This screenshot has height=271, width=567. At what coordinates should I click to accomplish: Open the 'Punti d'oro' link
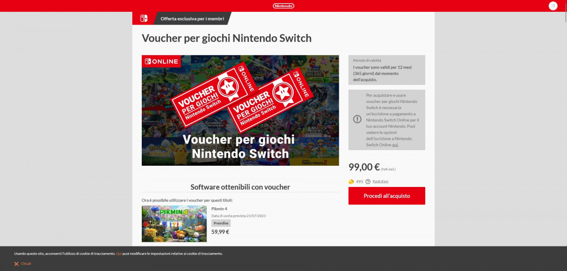[x=380, y=181]
